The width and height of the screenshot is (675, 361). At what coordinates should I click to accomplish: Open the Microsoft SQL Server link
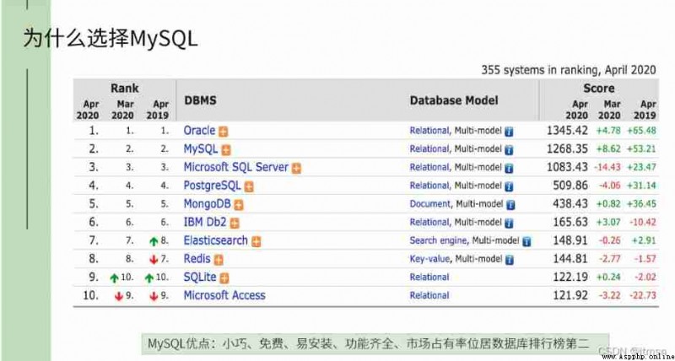[x=236, y=167]
